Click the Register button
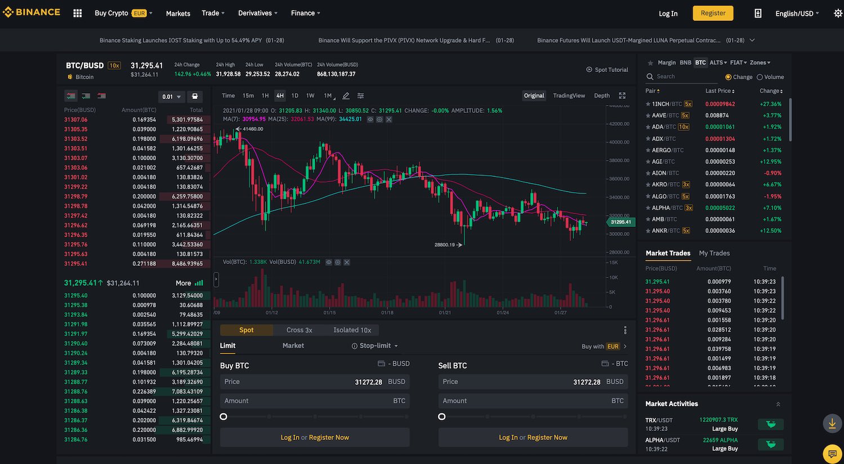Viewport: 844px width, 464px height. click(713, 13)
